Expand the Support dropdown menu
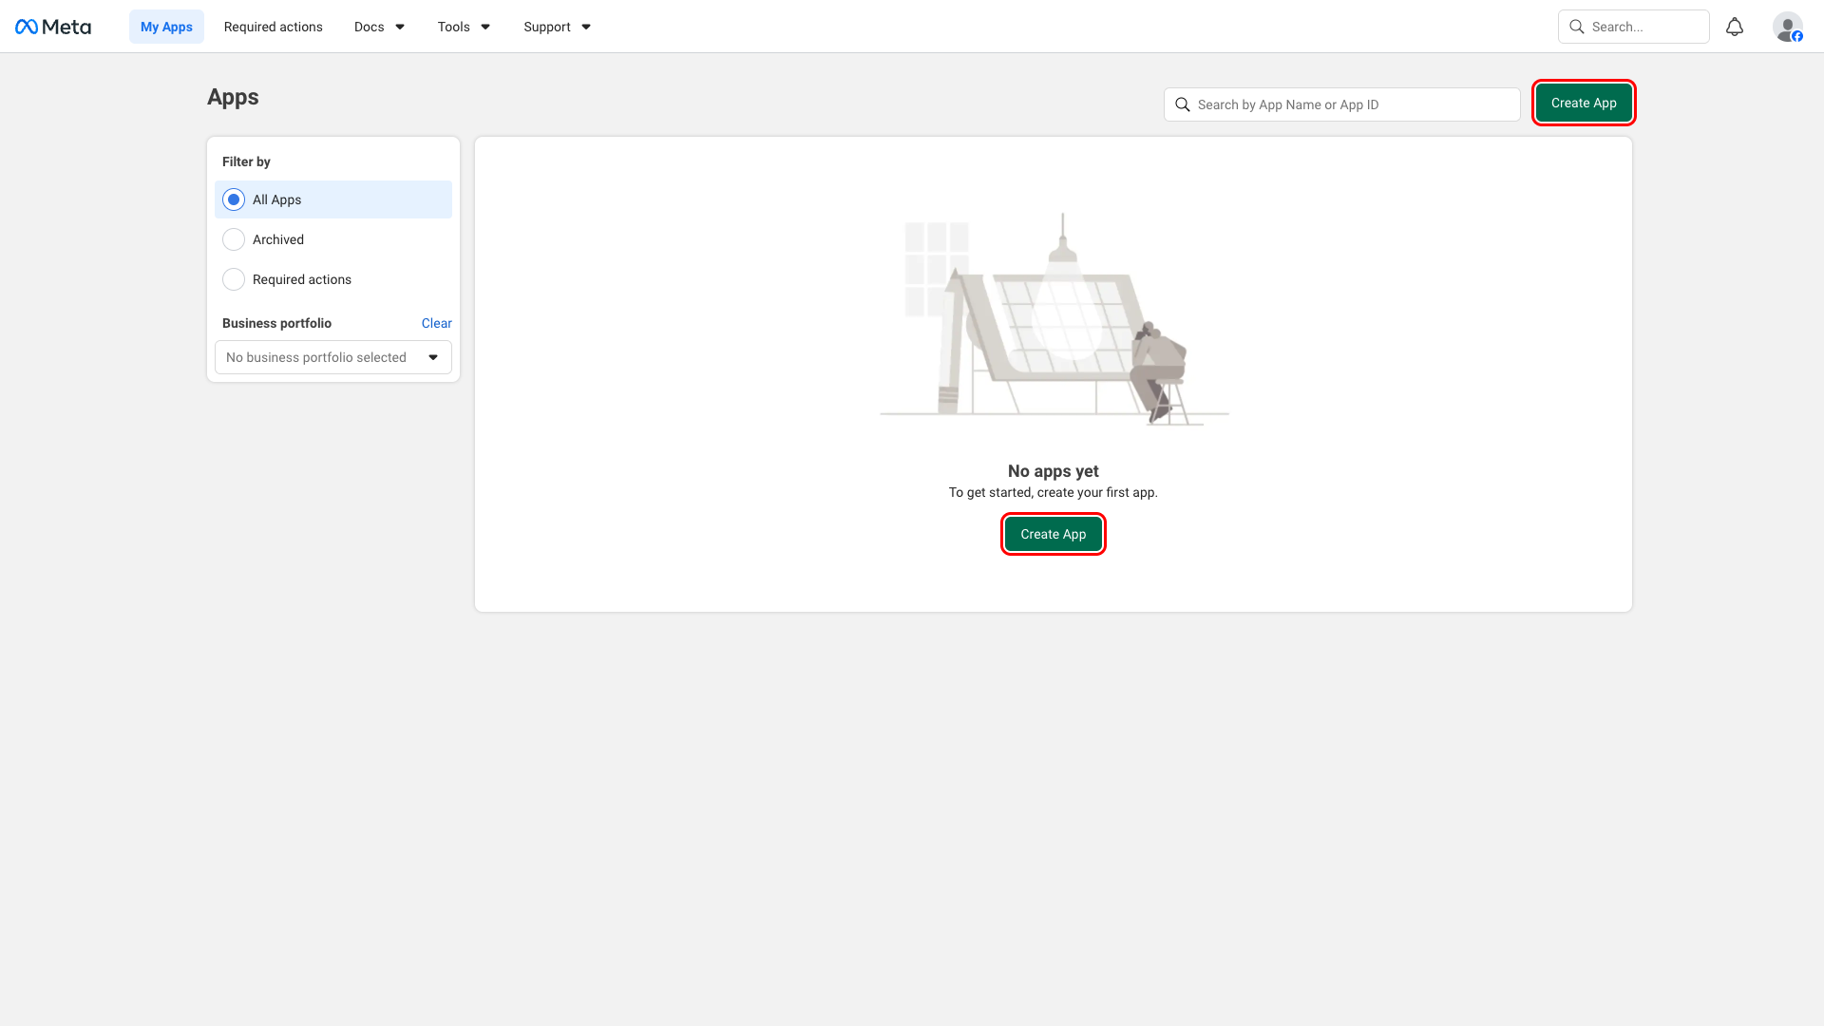The width and height of the screenshot is (1824, 1026). coord(558,27)
